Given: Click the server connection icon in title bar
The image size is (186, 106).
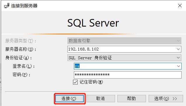Looking at the screenshot, I should coord(7,6).
